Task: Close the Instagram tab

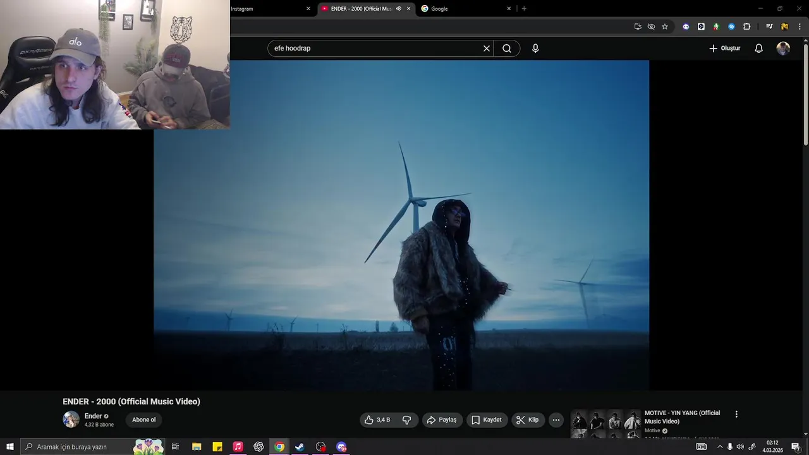Action: [x=308, y=9]
